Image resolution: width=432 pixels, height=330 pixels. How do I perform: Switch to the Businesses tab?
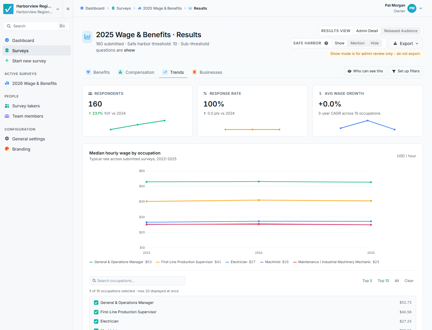207,72
